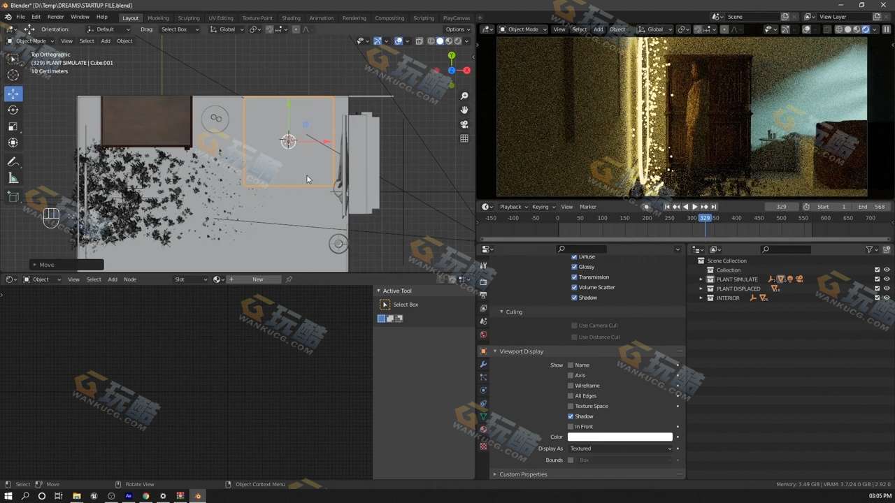Enable Show Name checkbox

pos(571,365)
